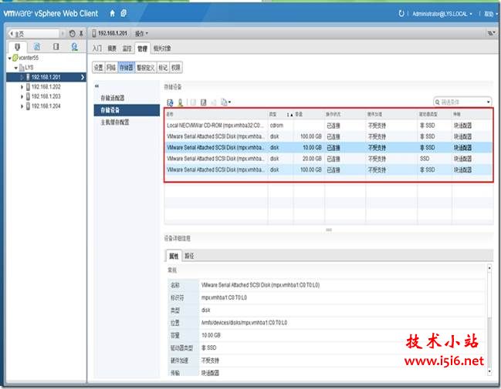
Task: Open the 摘要 tab
Action: pos(112,49)
